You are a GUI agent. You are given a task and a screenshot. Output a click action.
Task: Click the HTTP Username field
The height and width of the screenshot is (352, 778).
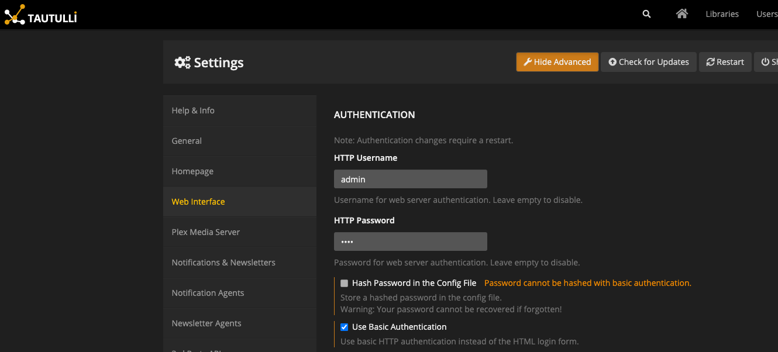point(410,180)
